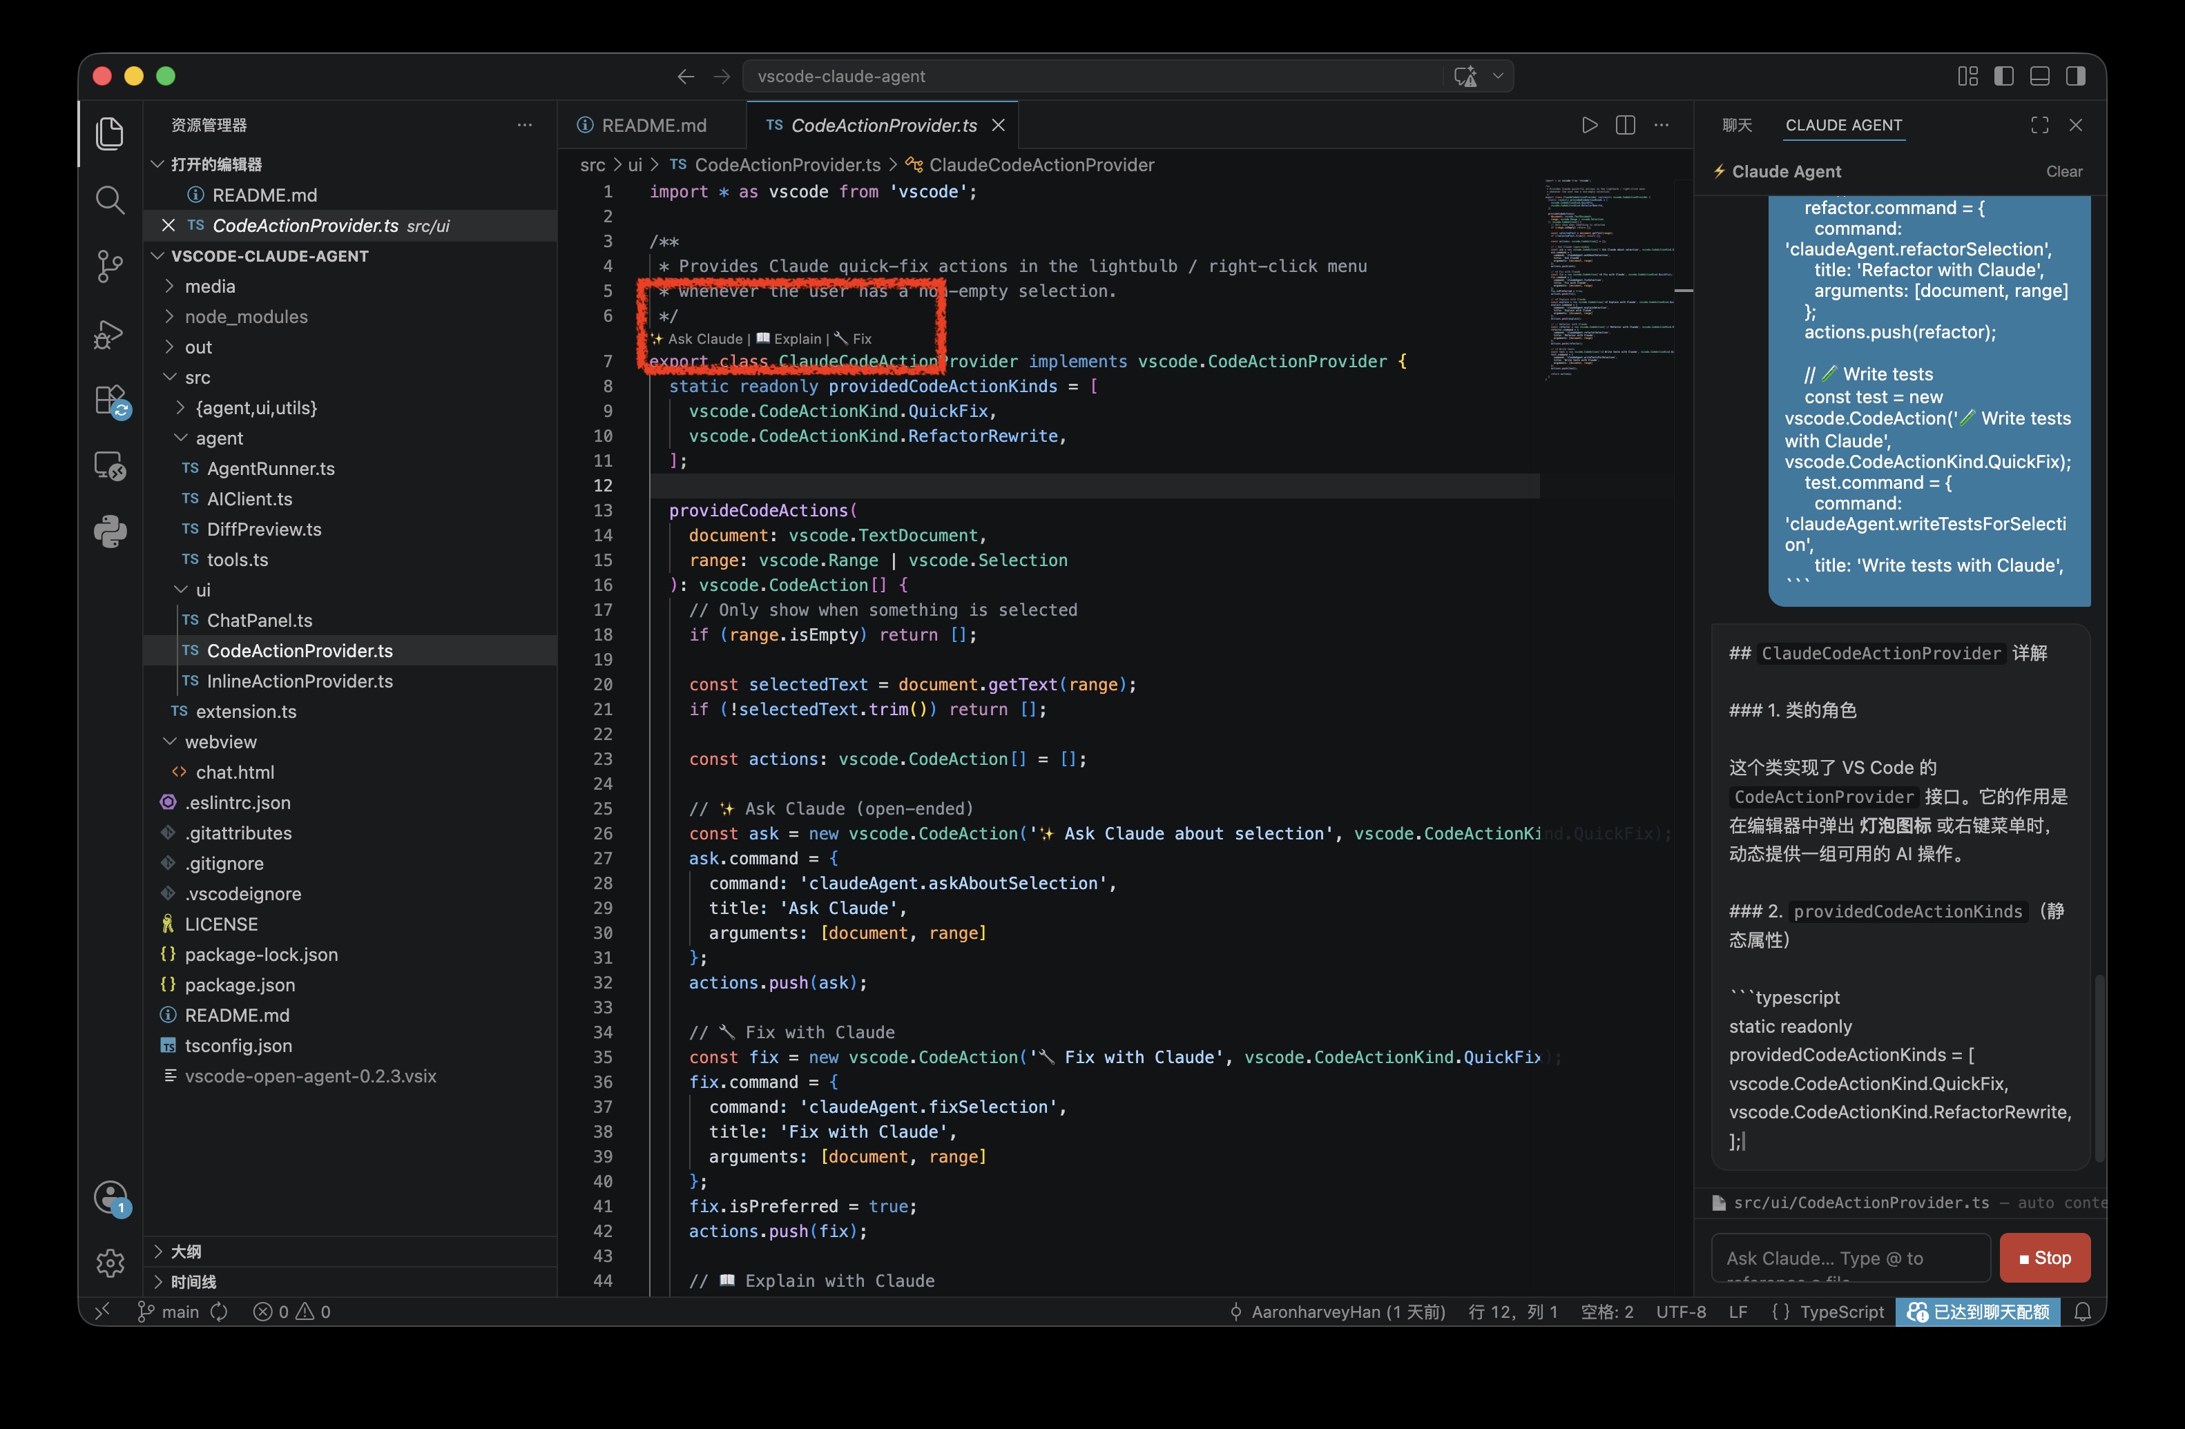2185x1429 pixels.
Task: Toggle the primary side bar
Action: (2003, 76)
